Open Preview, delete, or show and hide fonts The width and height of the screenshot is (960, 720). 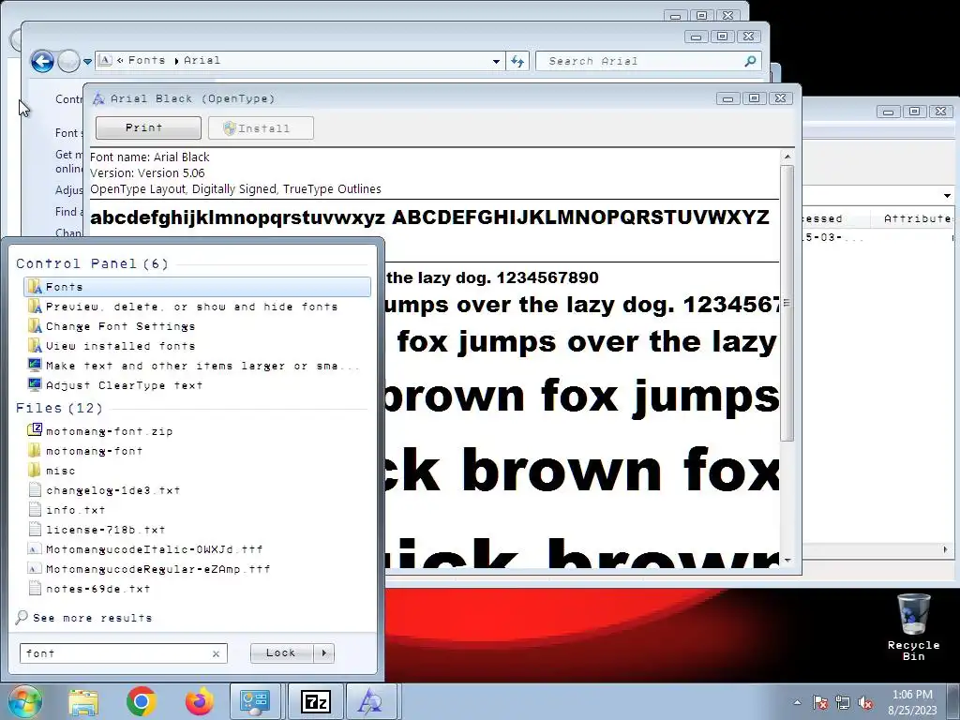point(197,307)
